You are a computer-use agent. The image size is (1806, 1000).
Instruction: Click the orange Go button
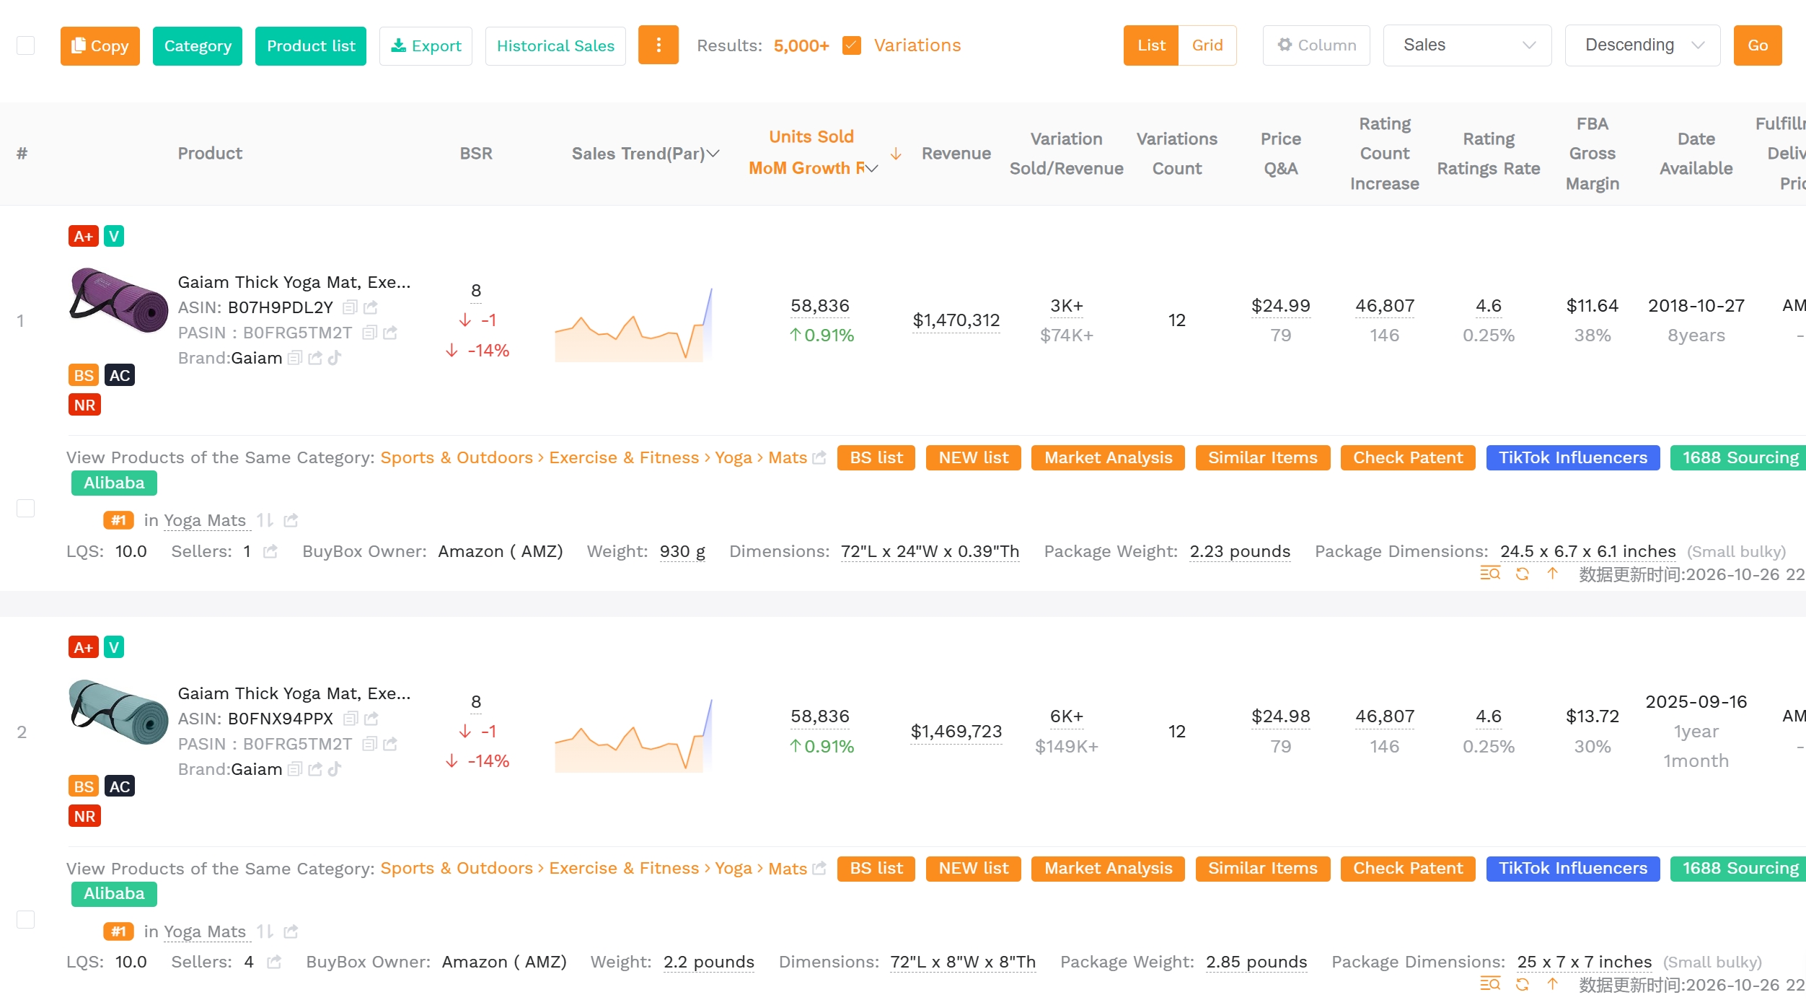tap(1758, 45)
